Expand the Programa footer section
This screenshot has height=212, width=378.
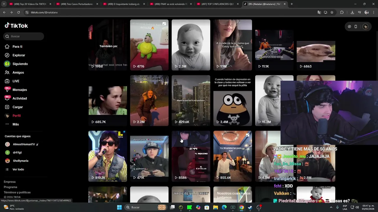point(11,187)
